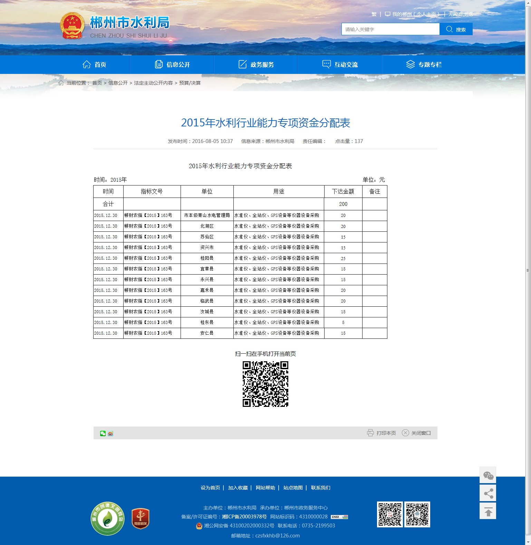This screenshot has width=531, height=545.
Task: Share via the Weibo icon
Action: pos(110,433)
